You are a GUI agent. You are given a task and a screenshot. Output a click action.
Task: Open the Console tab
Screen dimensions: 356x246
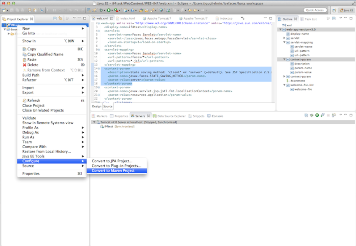point(217,116)
